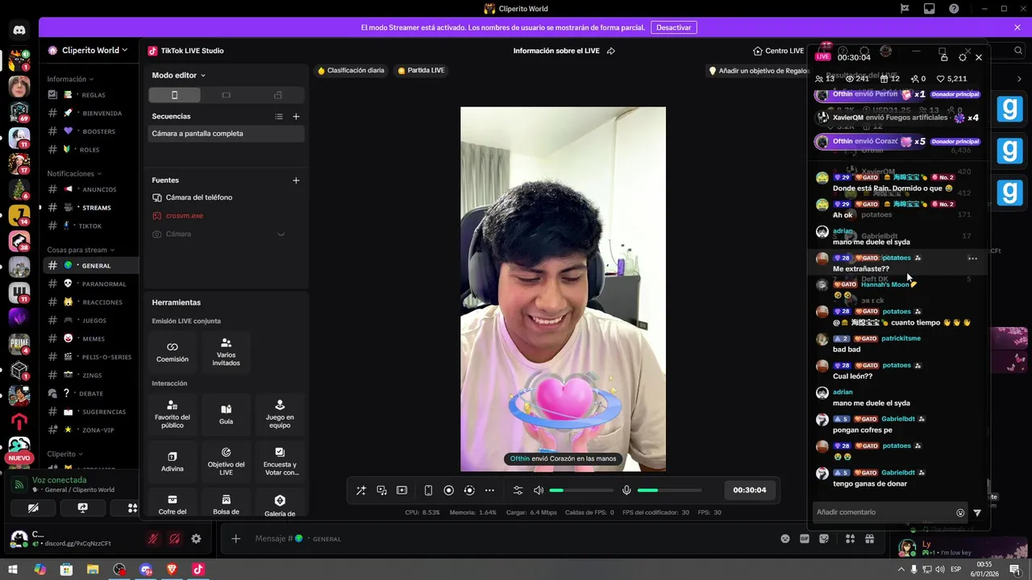
Task: Open Clasificación diaria ranking
Action: (x=351, y=70)
